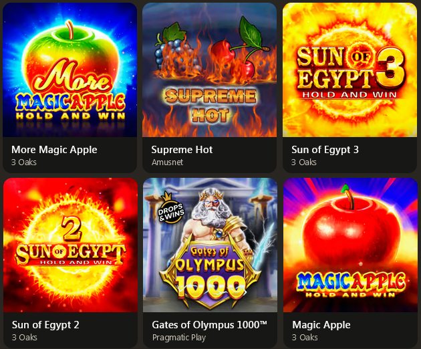Select the Sun of Egypt 2 title
The height and width of the screenshot is (349, 421).
coord(45,325)
